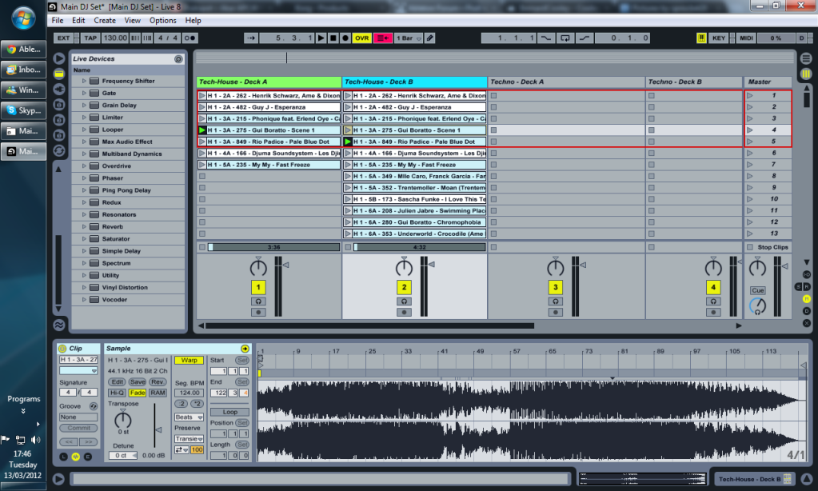Toggle the MIDI map mode switch

coord(746,38)
